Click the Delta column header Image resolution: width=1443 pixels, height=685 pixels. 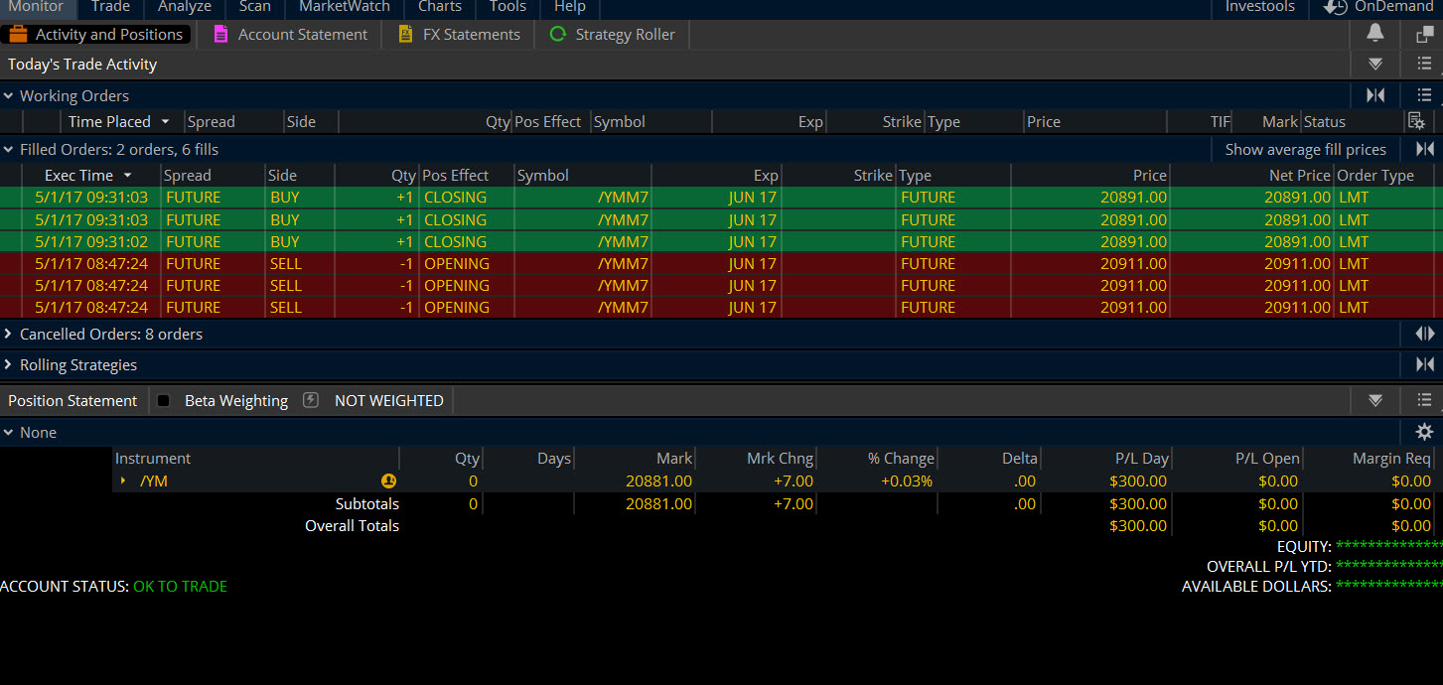point(1019,458)
